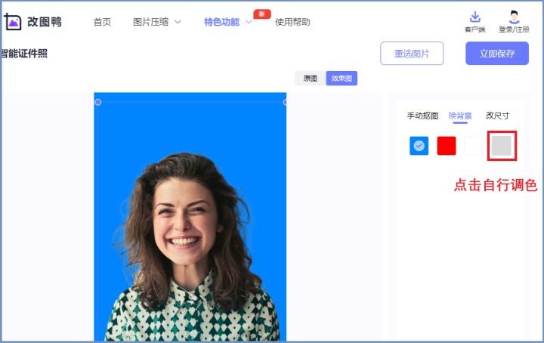Viewport: 544px width, 343px height.
Task: Click the top-left crop handle circle
Action: [x=97, y=102]
